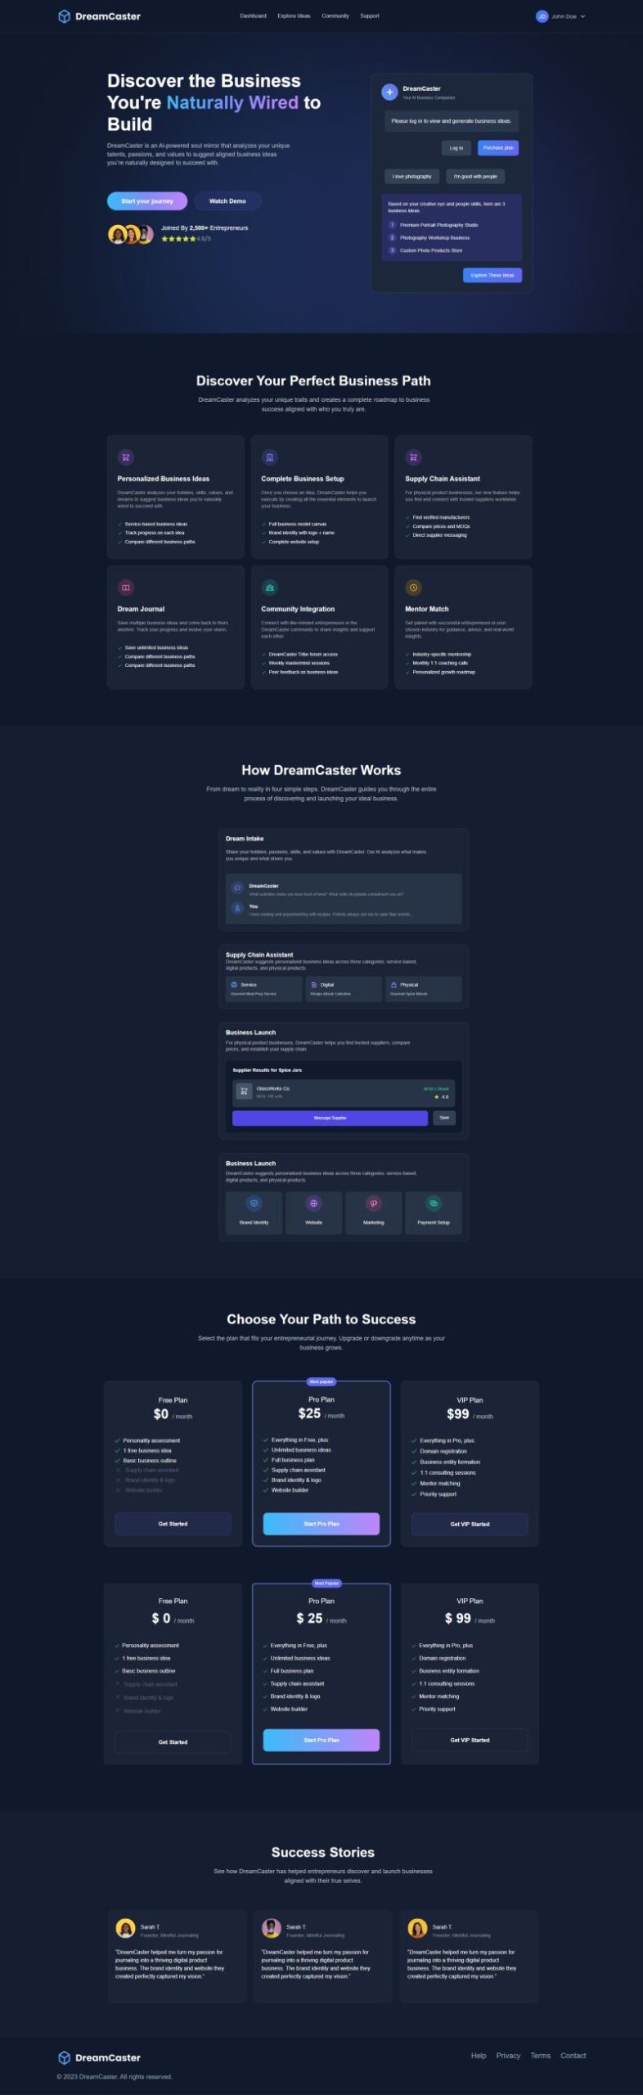Click the DreamCaster Tribe forum access line
Image resolution: width=643 pixels, height=2095 pixels.
[303, 655]
